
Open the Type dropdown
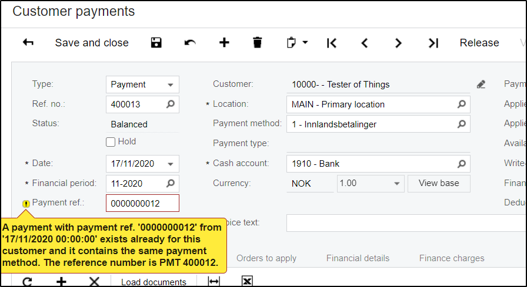[171, 85]
